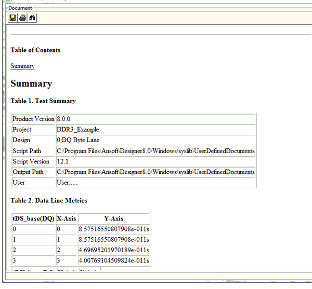312x289 pixels.
Task: Click the User row value cell
Action: [x=67, y=183]
